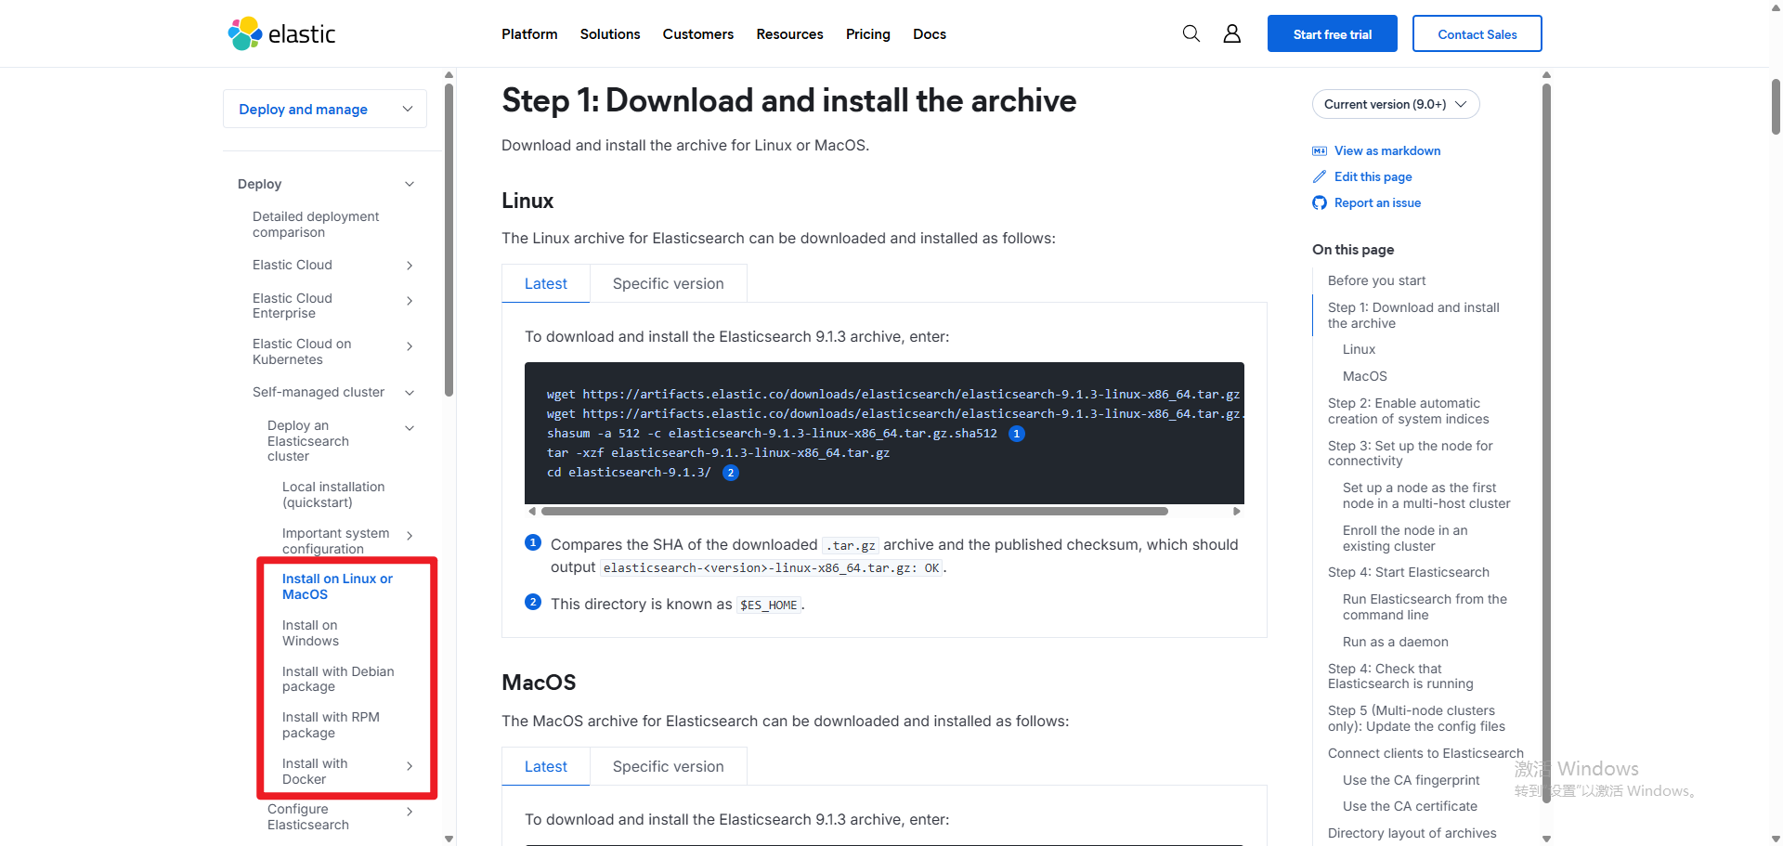The width and height of the screenshot is (1783, 846).
Task: Click the GitHub icon beside Report an issue
Action: point(1319,202)
